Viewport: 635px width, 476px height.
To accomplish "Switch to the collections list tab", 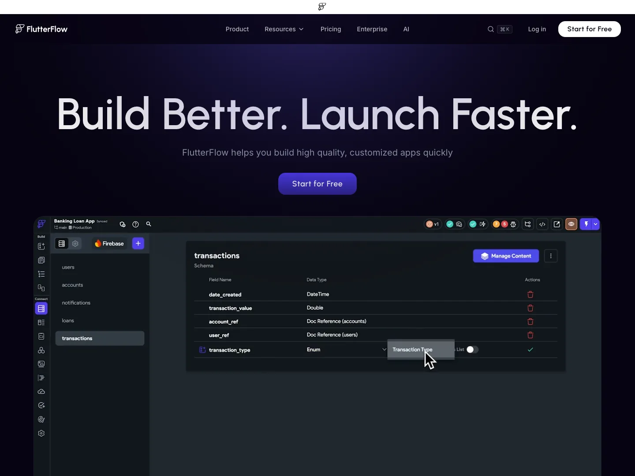I will tap(62, 243).
